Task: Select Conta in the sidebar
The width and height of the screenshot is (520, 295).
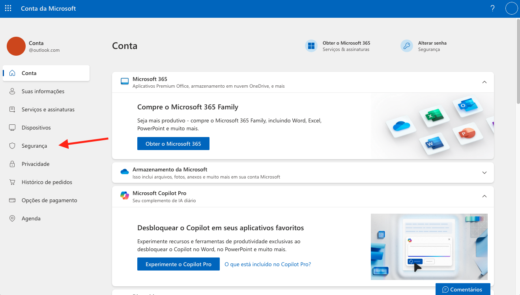Action: pos(46,73)
